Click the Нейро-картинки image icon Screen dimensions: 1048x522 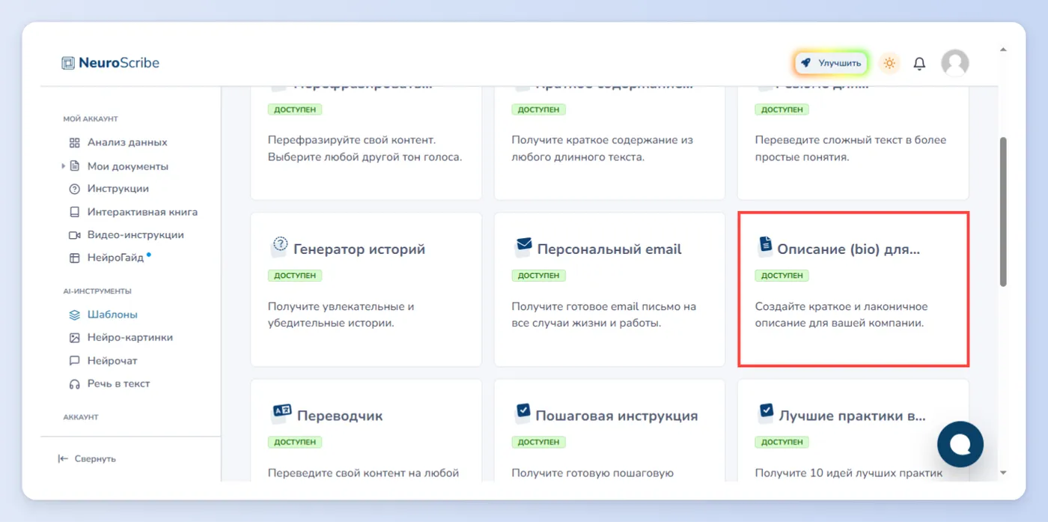(x=74, y=338)
